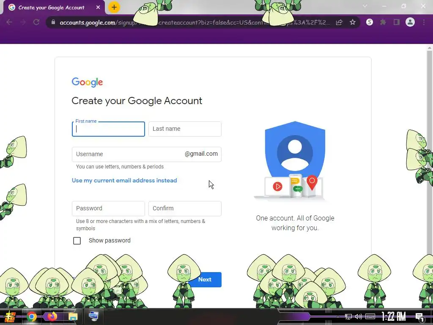Click the browser forward arrow

[x=23, y=22]
